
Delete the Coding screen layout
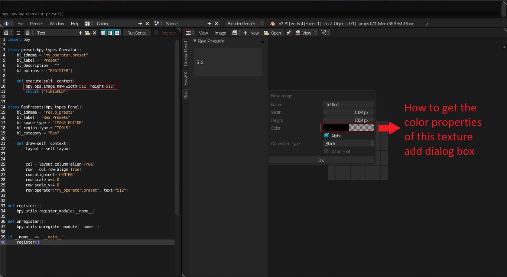coord(147,23)
